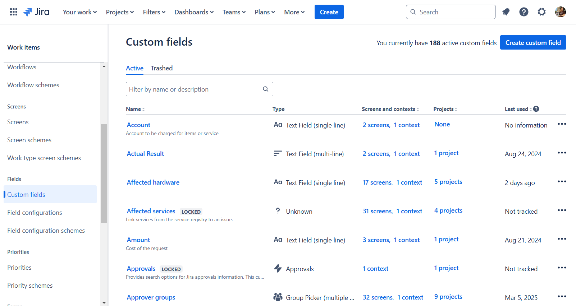Viewport: 576px width, 306px height.
Task: Click the sidebar vertical scrollbar
Action: pos(104,173)
